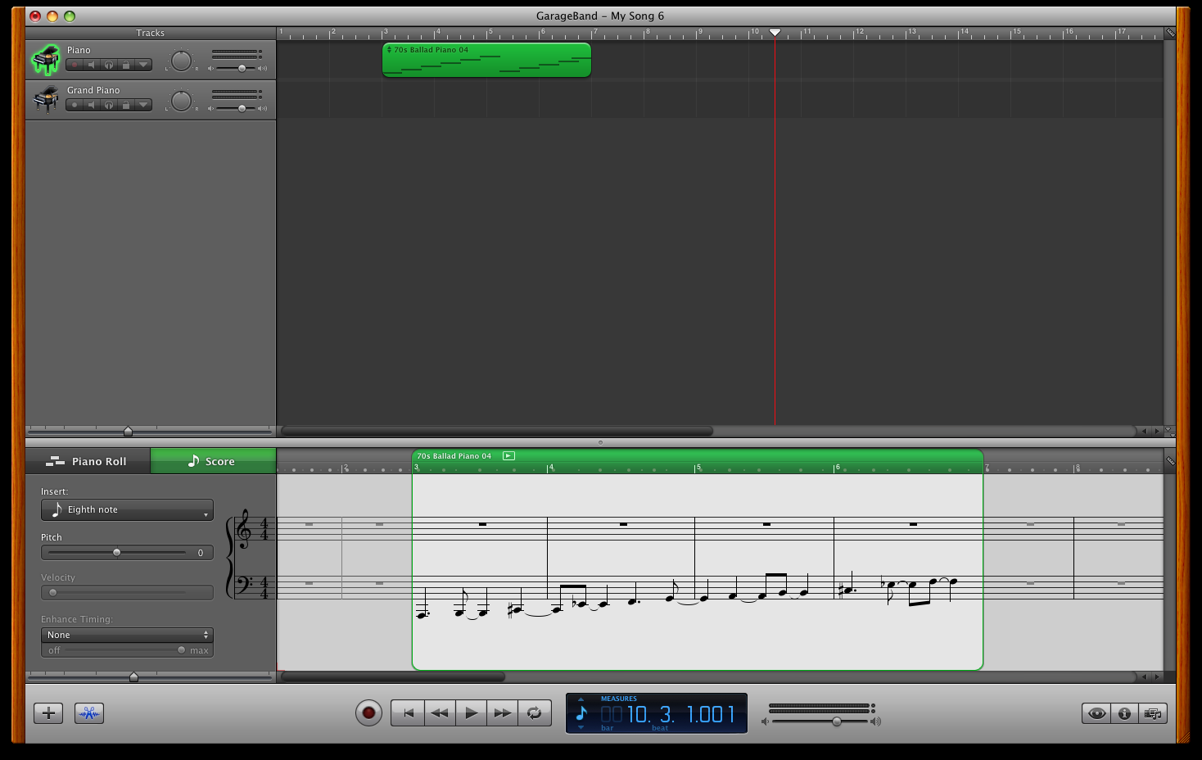1202x760 pixels.
Task: Click the LCD beat value 3
Action: (666, 715)
